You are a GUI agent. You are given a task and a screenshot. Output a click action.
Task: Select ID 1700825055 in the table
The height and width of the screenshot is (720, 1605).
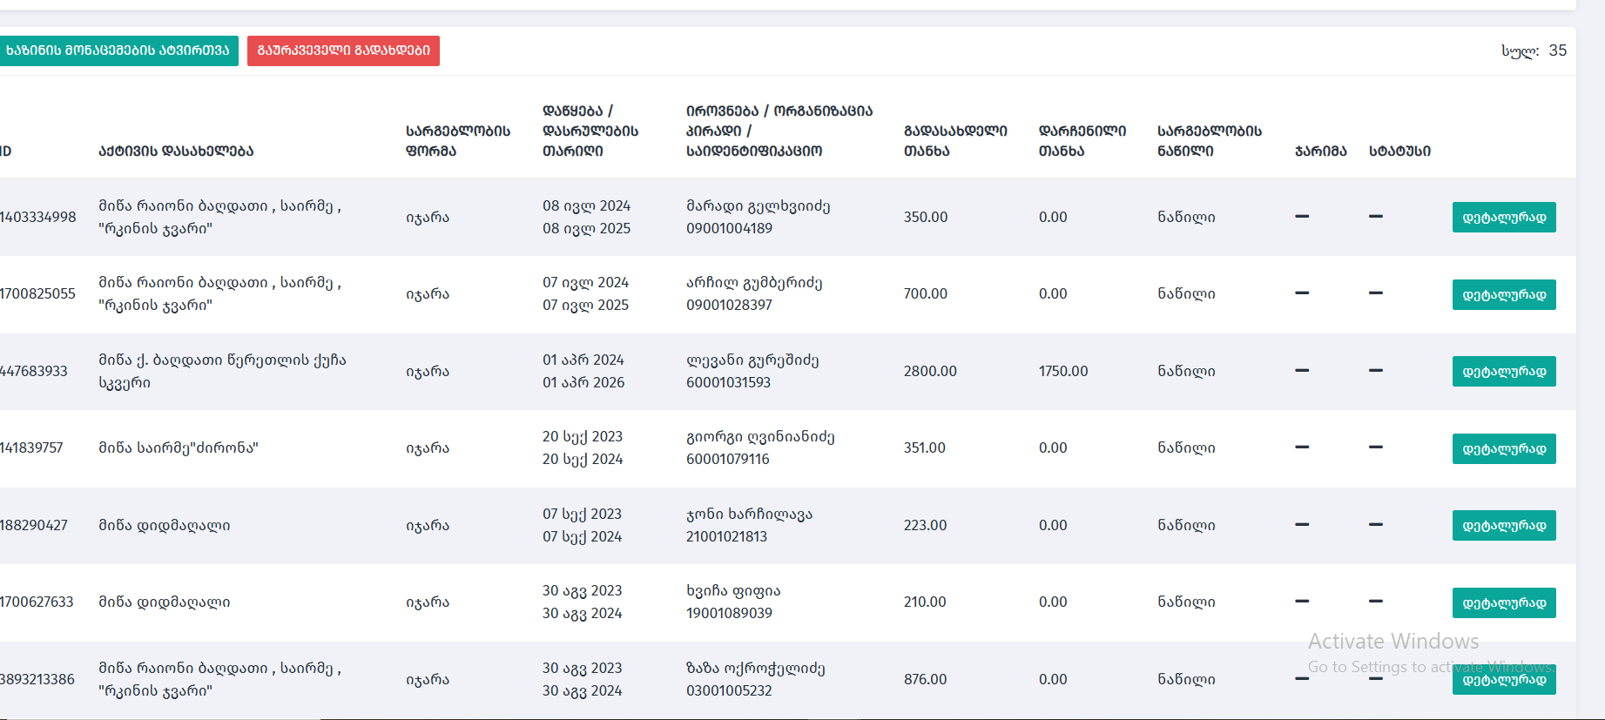[37, 293]
